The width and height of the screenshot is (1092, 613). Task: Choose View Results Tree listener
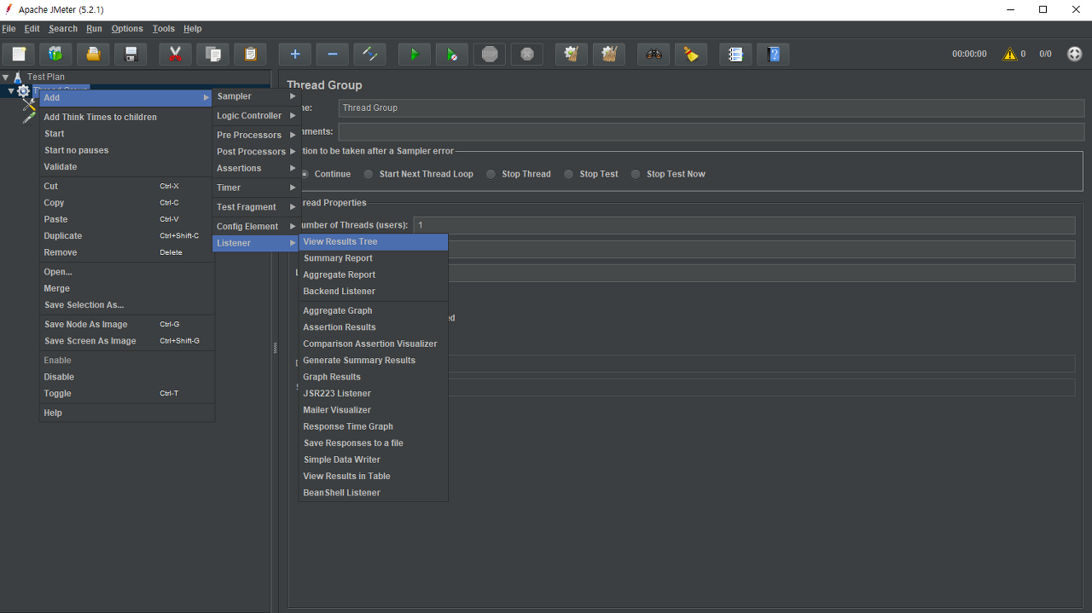tap(374, 241)
